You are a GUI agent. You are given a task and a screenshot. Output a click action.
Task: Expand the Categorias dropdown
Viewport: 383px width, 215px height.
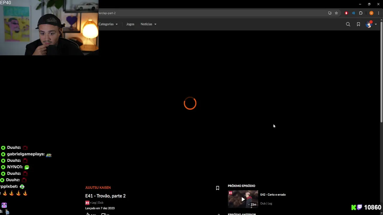[108, 24]
